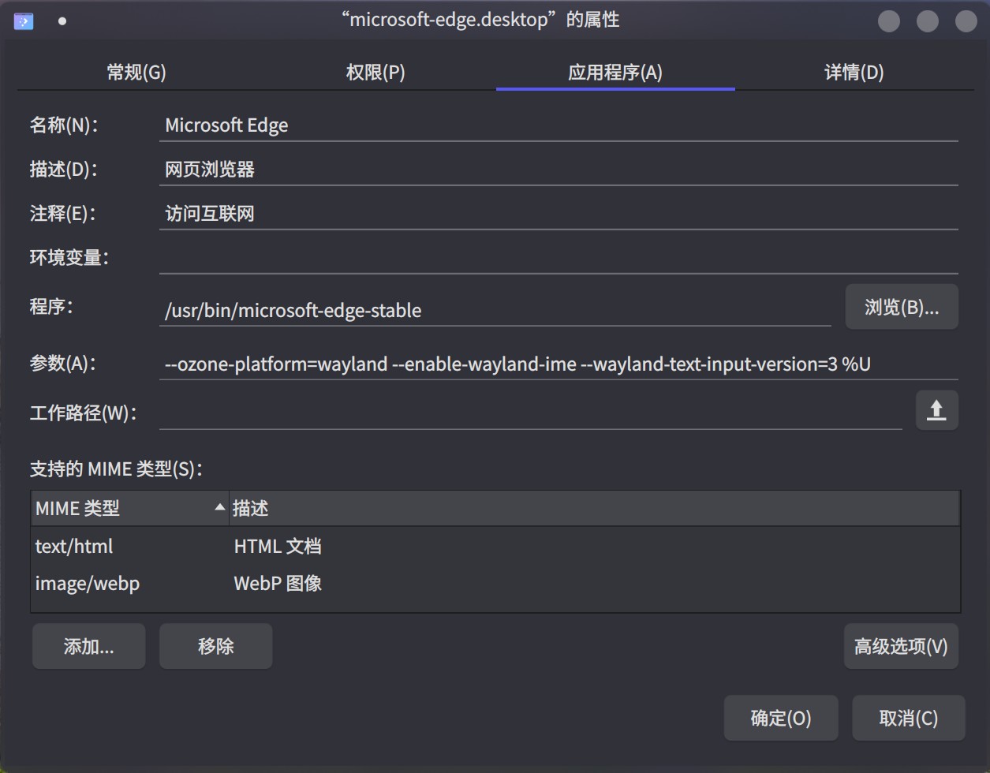Switch to the 常规(G) tab

point(136,72)
